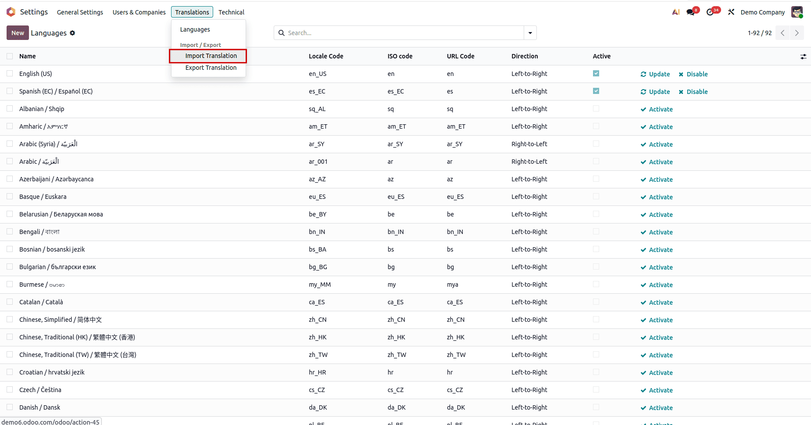The image size is (811, 425).
Task: Click next page arrow in pager
Action: (x=797, y=32)
